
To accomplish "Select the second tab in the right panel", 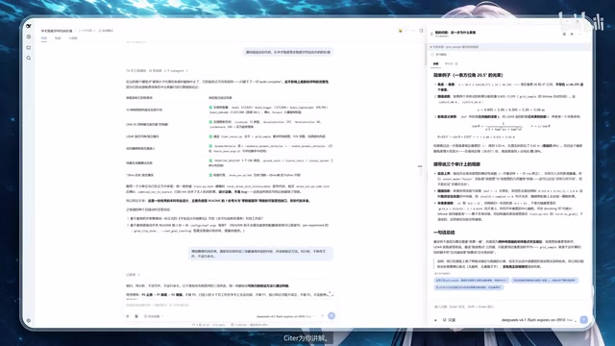I will point(449,63).
